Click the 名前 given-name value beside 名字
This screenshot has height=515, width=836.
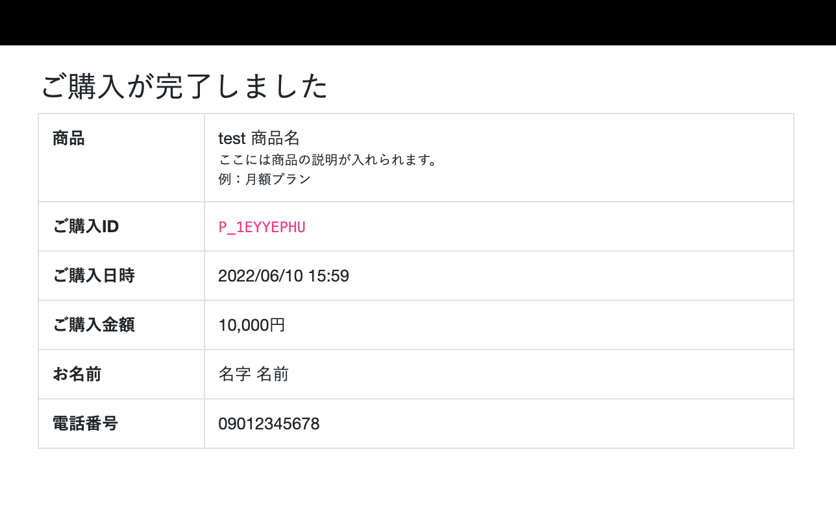point(273,374)
